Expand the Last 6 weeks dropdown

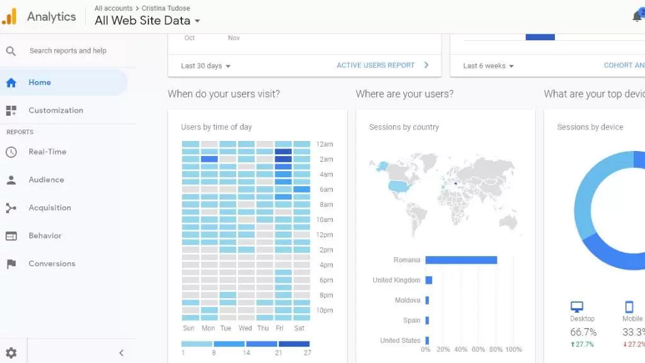(x=488, y=66)
